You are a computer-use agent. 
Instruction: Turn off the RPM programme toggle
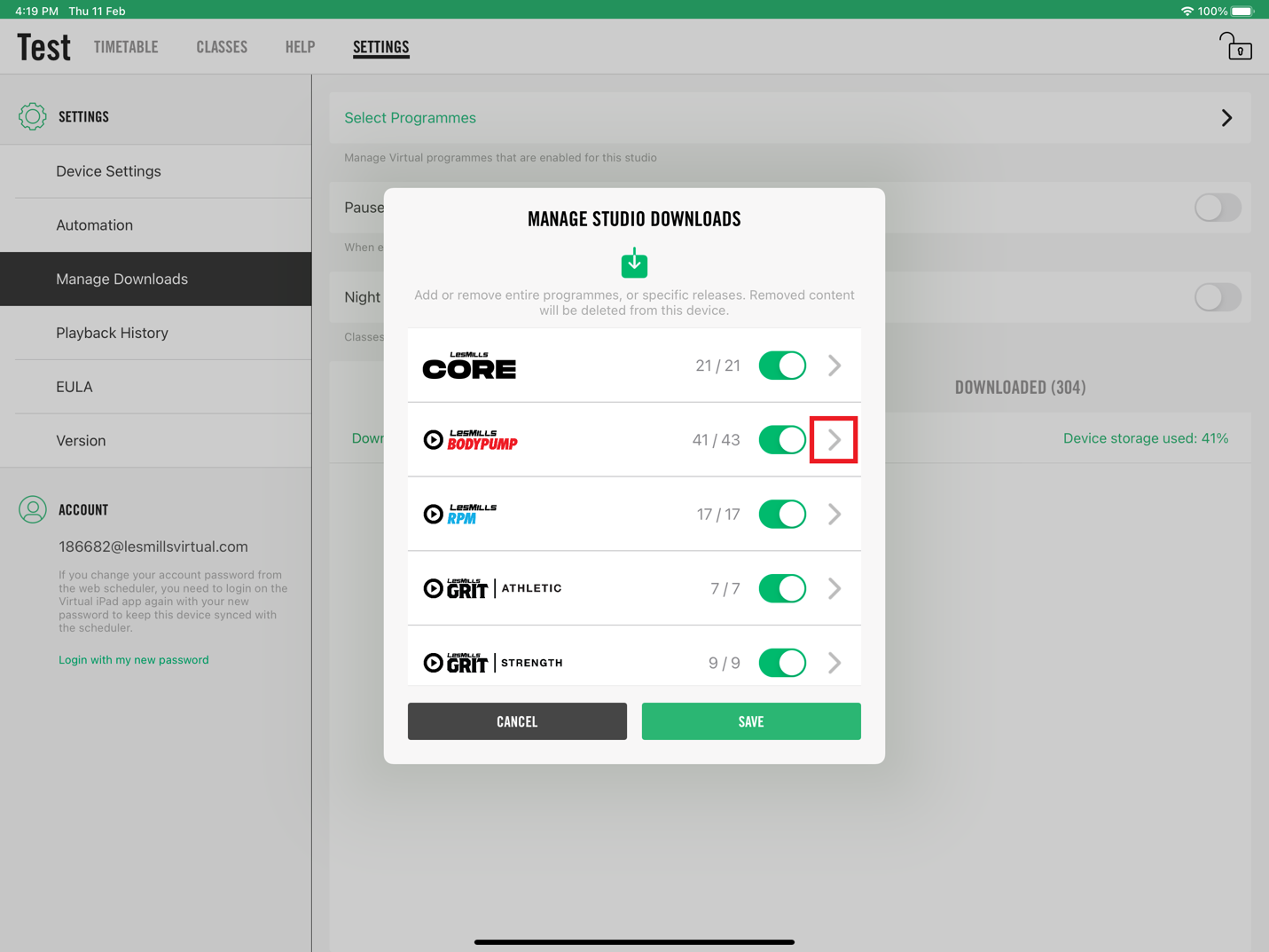pos(782,514)
